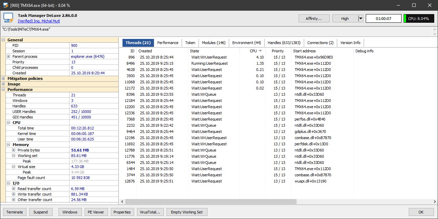
Task: Open the Connections (2) tab
Action: [x=320, y=43]
